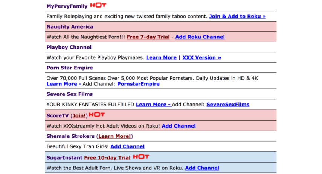Image resolution: width=322 pixels, height=174 pixels.
Task: Click the HOT badge next to MyPervyFamily
Action: pyautogui.click(x=98, y=5)
